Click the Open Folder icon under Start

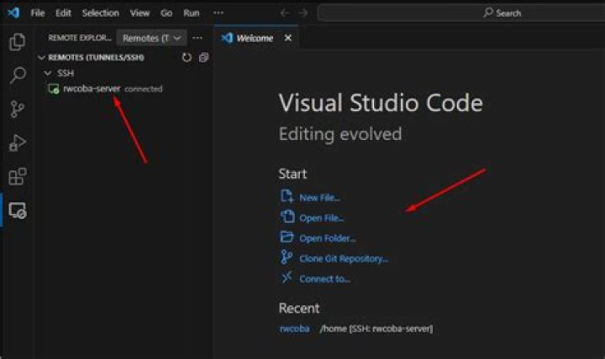[x=287, y=237]
